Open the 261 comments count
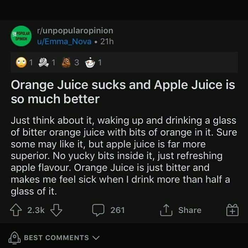248x248 pixels. click(x=118, y=210)
